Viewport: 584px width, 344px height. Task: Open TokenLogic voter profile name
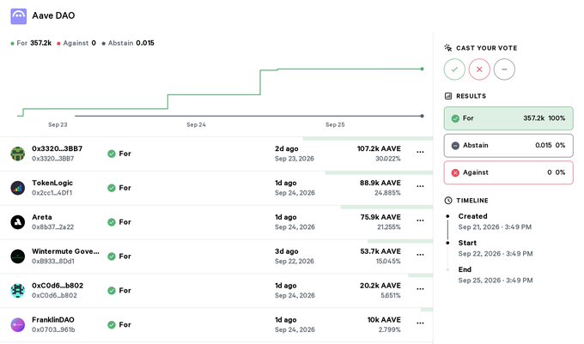click(52, 183)
